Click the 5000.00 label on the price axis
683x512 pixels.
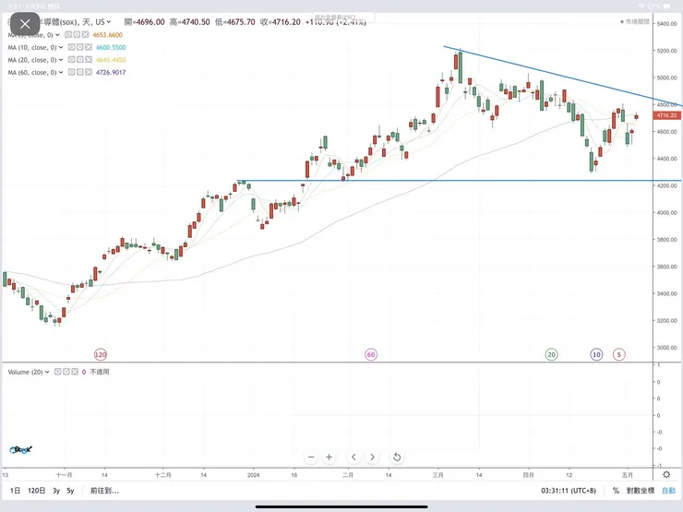667,77
